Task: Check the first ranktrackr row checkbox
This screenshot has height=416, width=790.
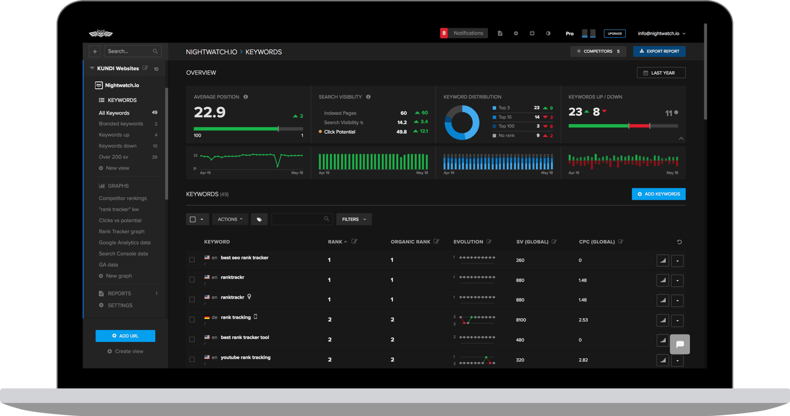Action: [x=192, y=280]
